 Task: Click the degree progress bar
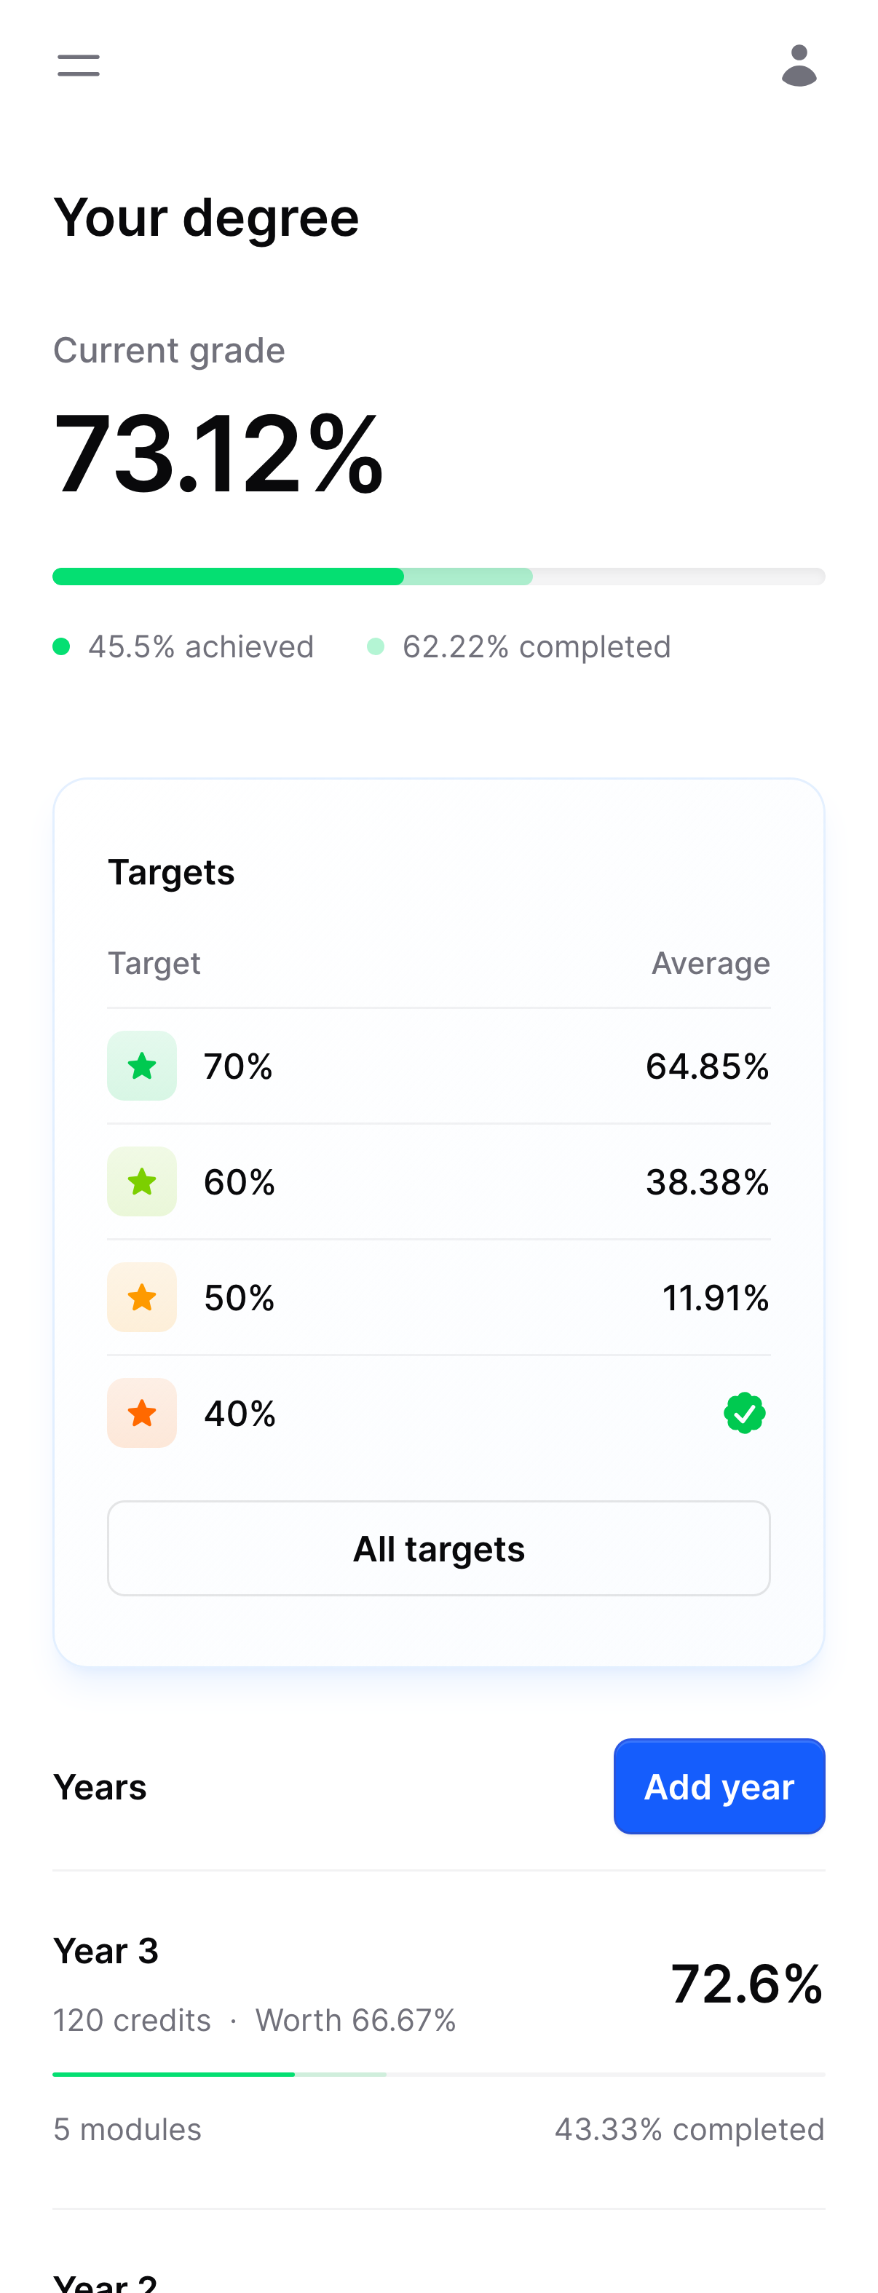[439, 577]
